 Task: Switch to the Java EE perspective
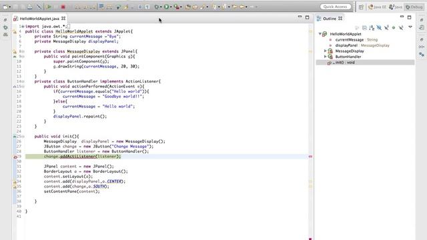(x=377, y=7)
